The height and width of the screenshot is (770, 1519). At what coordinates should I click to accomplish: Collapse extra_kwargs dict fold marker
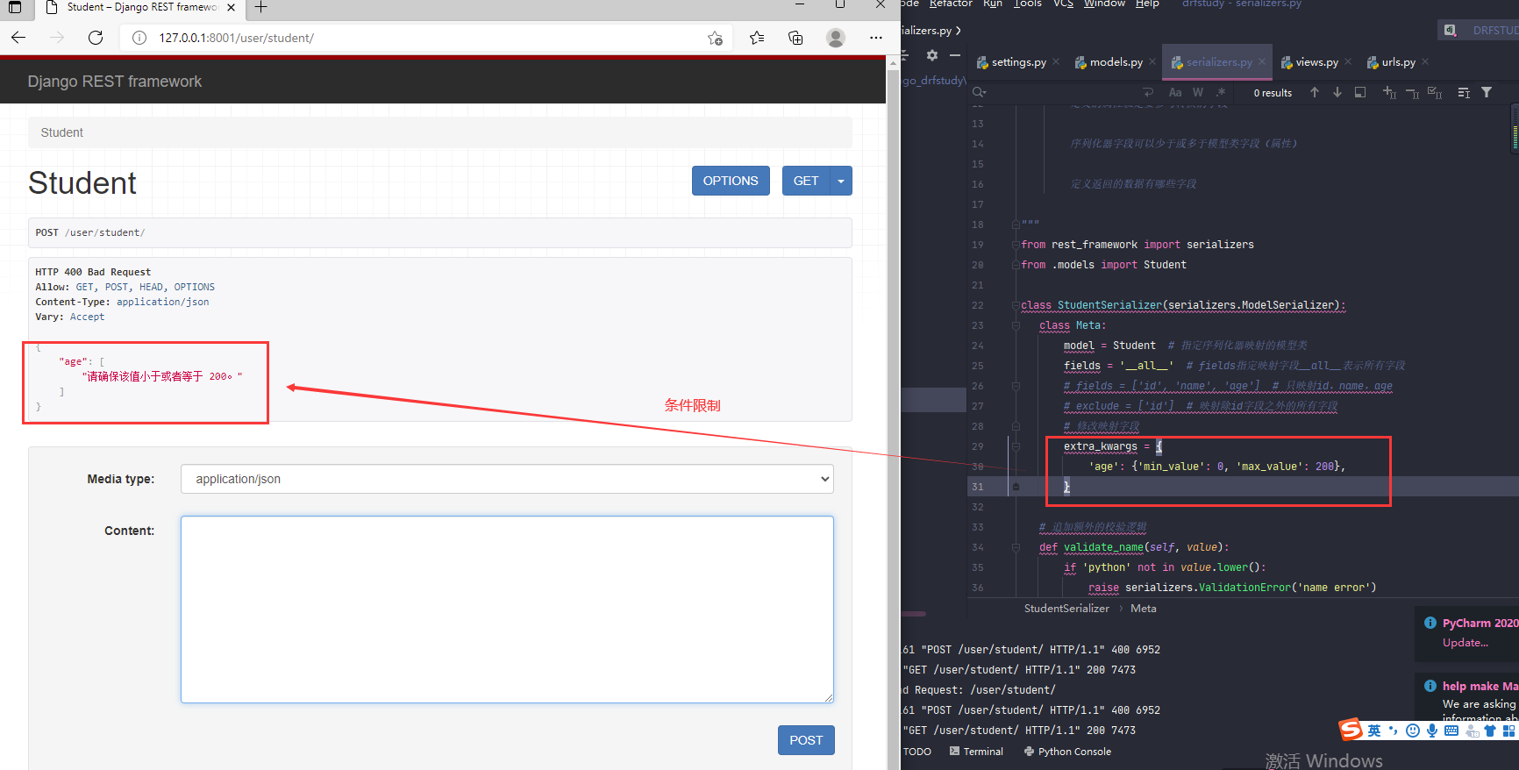[1016, 446]
